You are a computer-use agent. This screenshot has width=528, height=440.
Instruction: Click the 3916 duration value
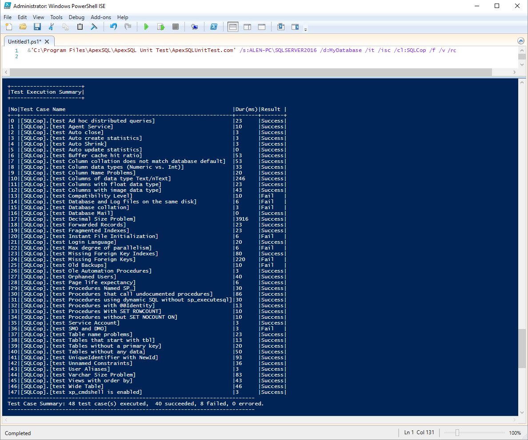coord(242,219)
